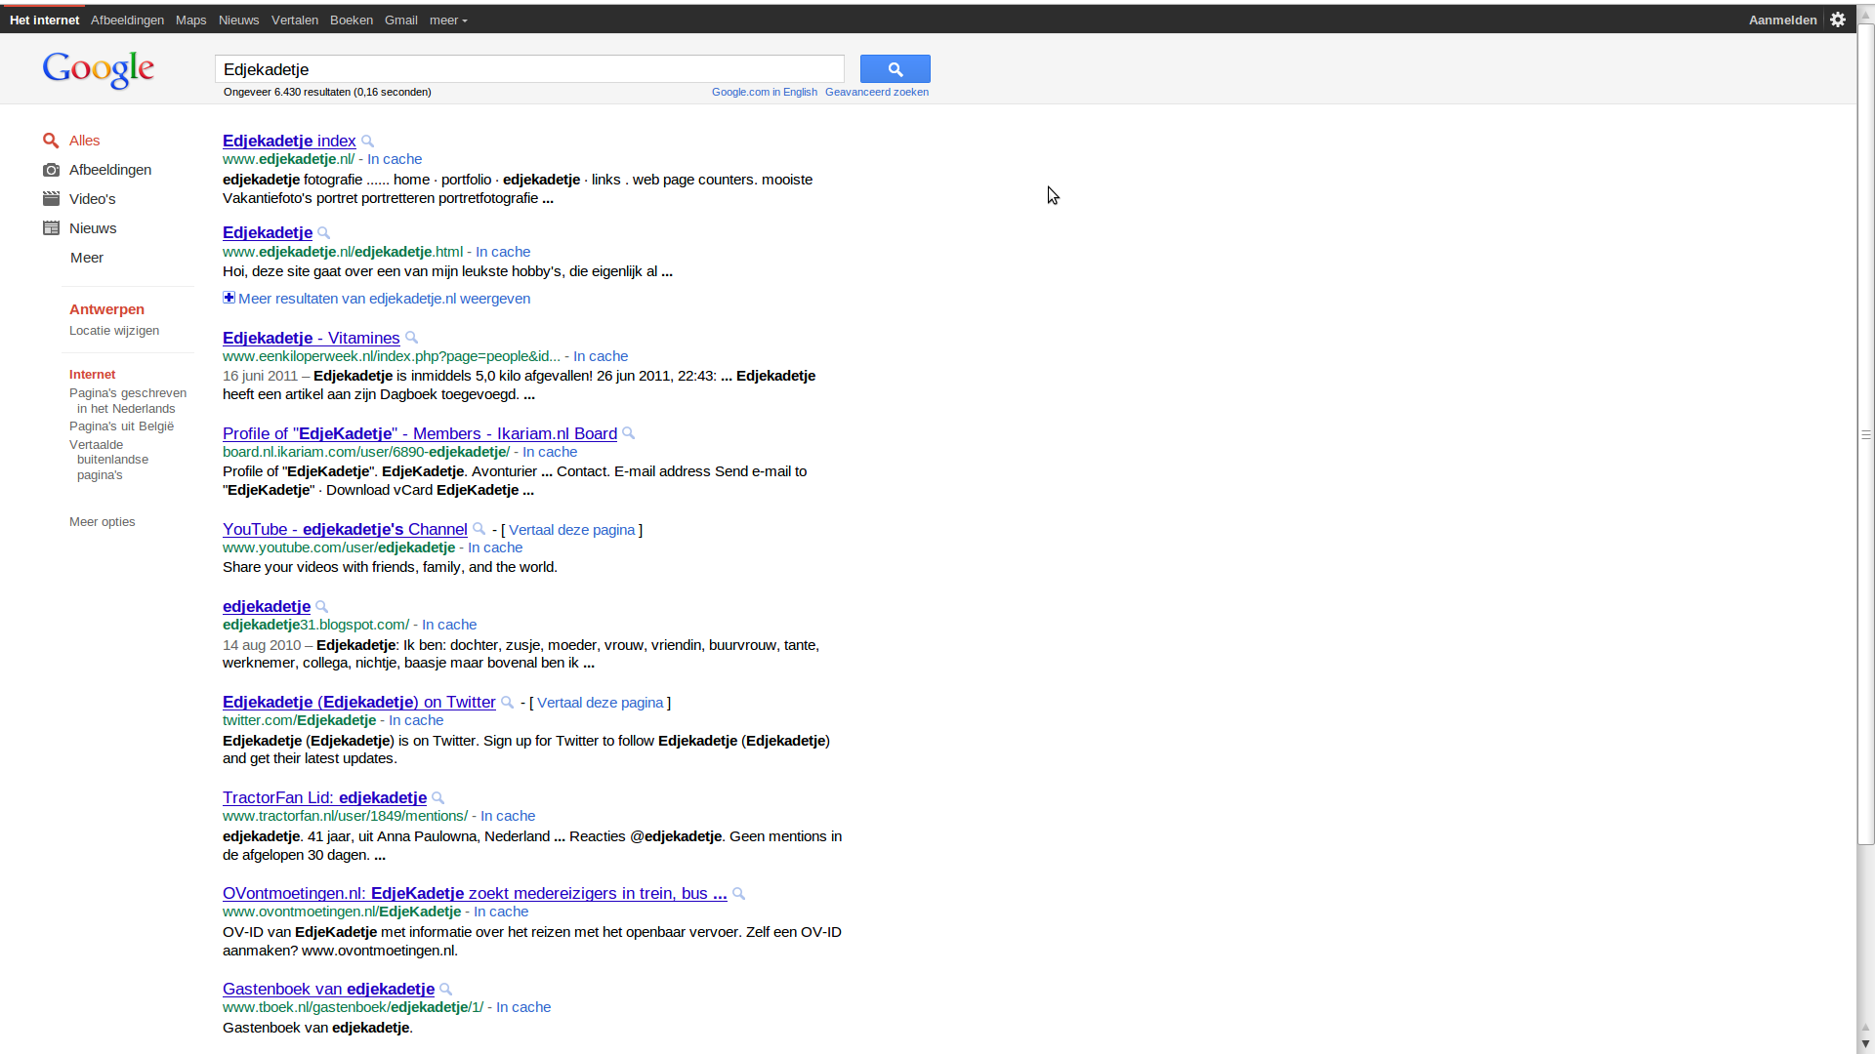Click 'Google.com in English' link

click(x=765, y=92)
